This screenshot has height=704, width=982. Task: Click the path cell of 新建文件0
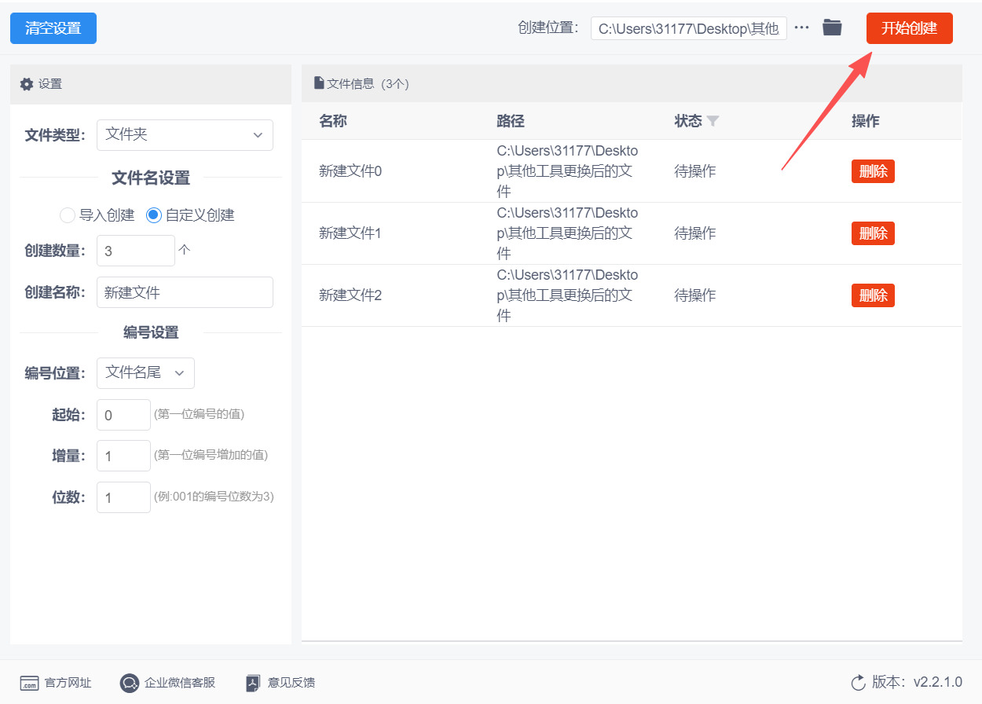click(567, 170)
